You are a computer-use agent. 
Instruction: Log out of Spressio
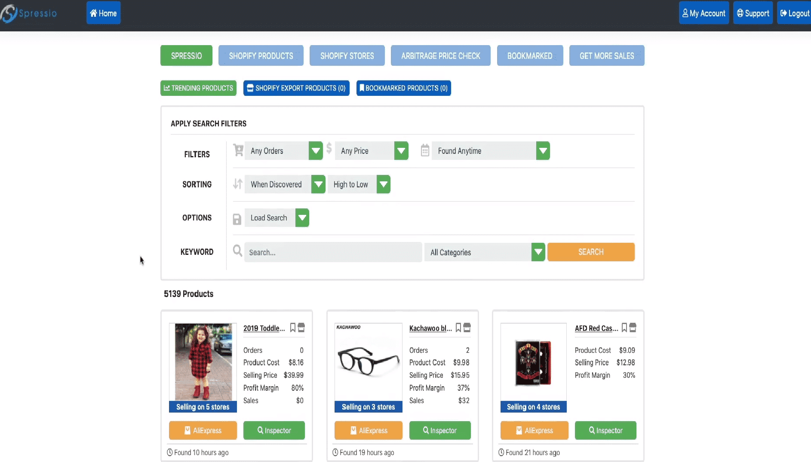(x=794, y=13)
